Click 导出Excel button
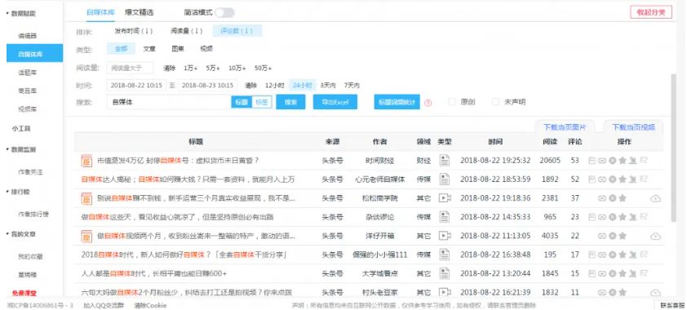This screenshot has width=687, height=310. [x=335, y=102]
